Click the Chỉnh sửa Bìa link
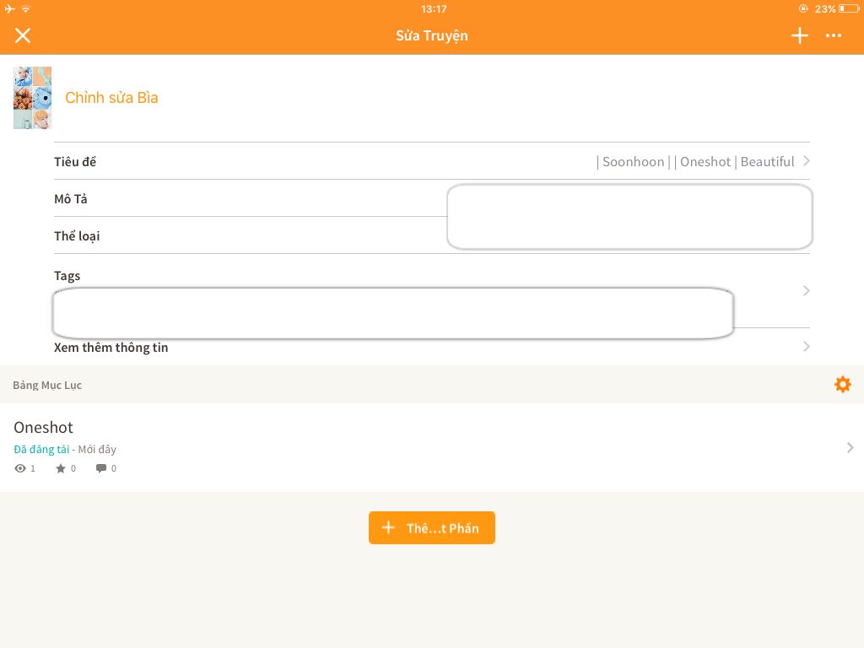 [111, 98]
